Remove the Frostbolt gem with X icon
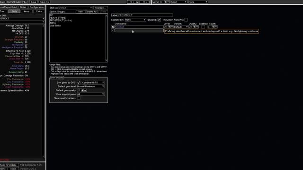303x170 pixels. (113, 27)
